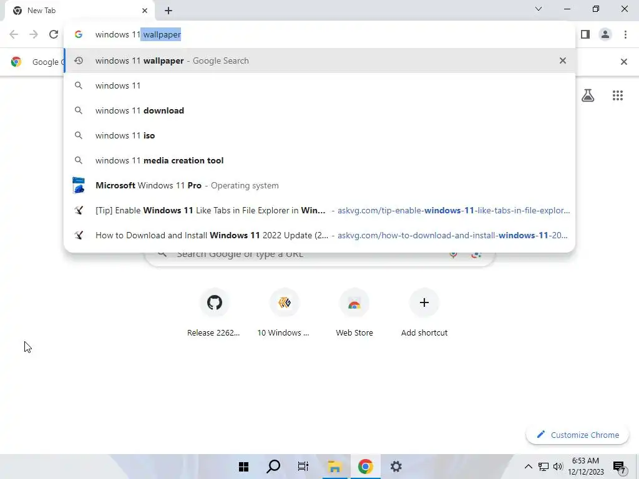
Task: Open taskbar Search magnifier
Action: click(273, 467)
